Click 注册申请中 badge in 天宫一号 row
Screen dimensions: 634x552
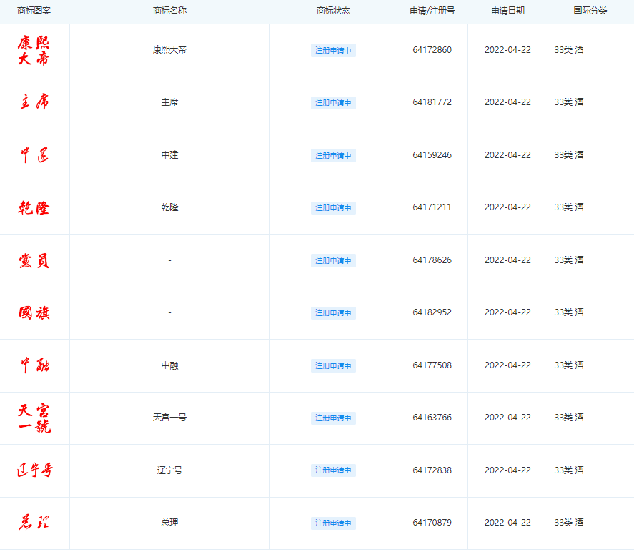tap(333, 418)
